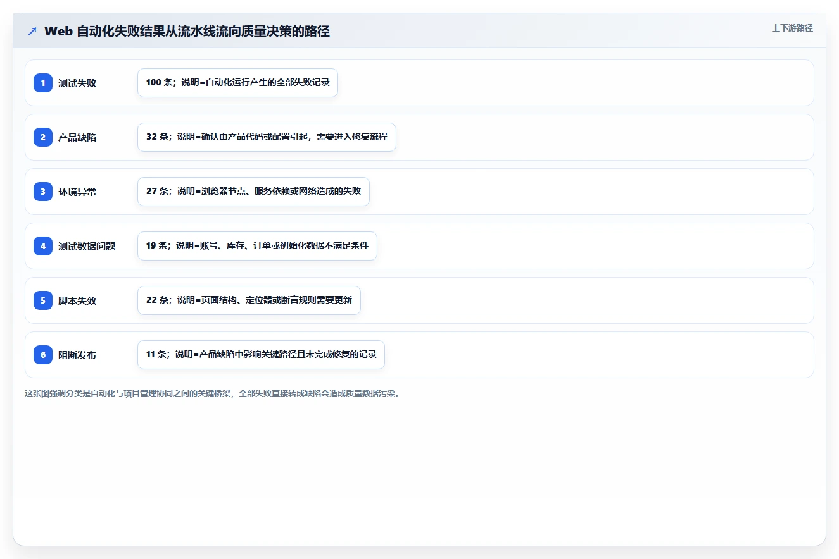The height and width of the screenshot is (559, 839).
Task: Click the 脚本失效 row label
Action: point(77,300)
